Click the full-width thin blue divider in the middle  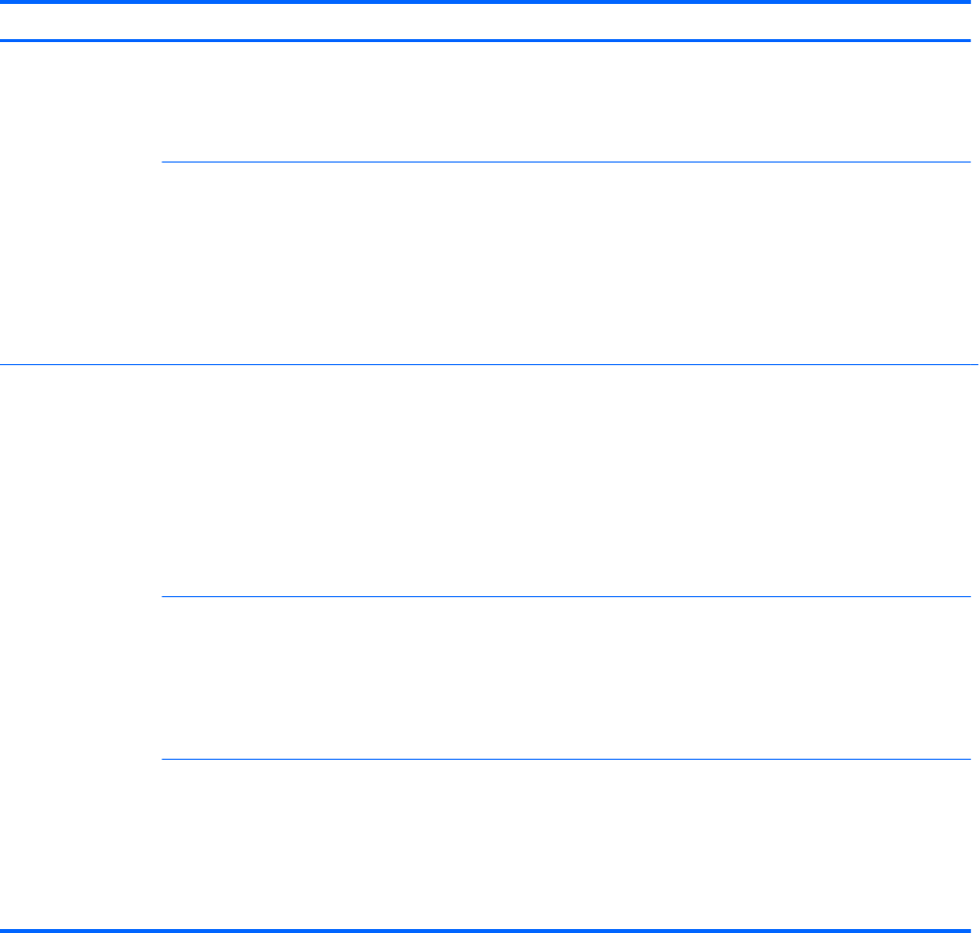point(489,364)
